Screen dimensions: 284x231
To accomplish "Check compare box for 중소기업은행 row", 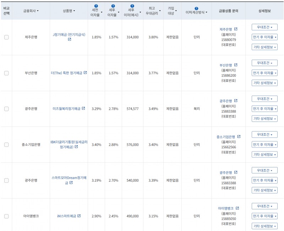I will 6,145.
